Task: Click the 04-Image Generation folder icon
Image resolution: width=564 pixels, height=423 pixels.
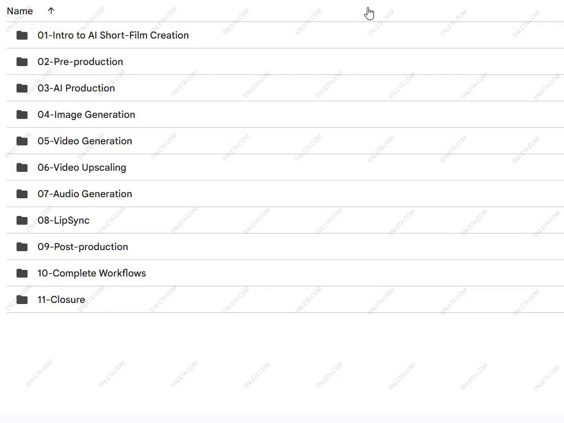Action: tap(22, 115)
